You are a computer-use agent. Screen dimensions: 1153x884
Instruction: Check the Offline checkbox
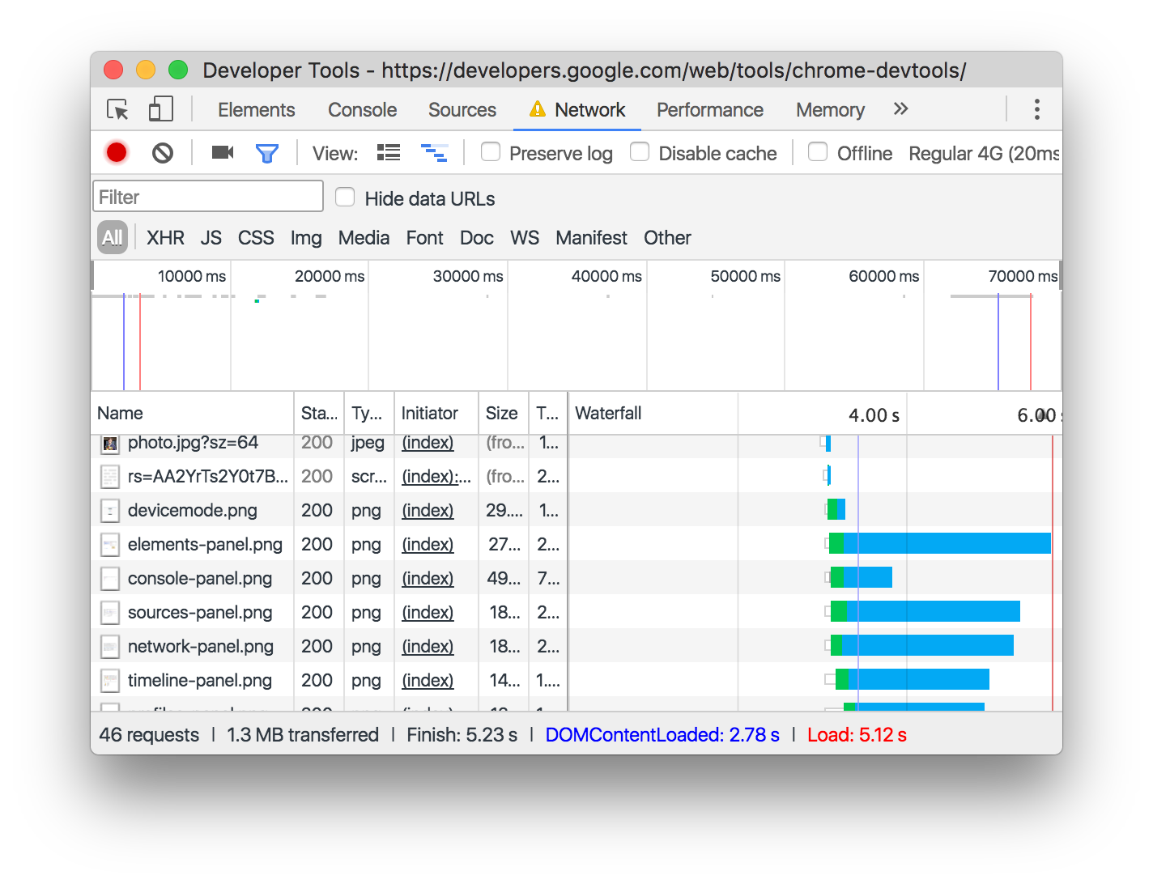click(x=818, y=151)
